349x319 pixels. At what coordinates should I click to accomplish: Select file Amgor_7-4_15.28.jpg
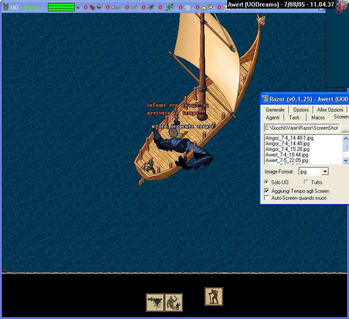coord(287,149)
